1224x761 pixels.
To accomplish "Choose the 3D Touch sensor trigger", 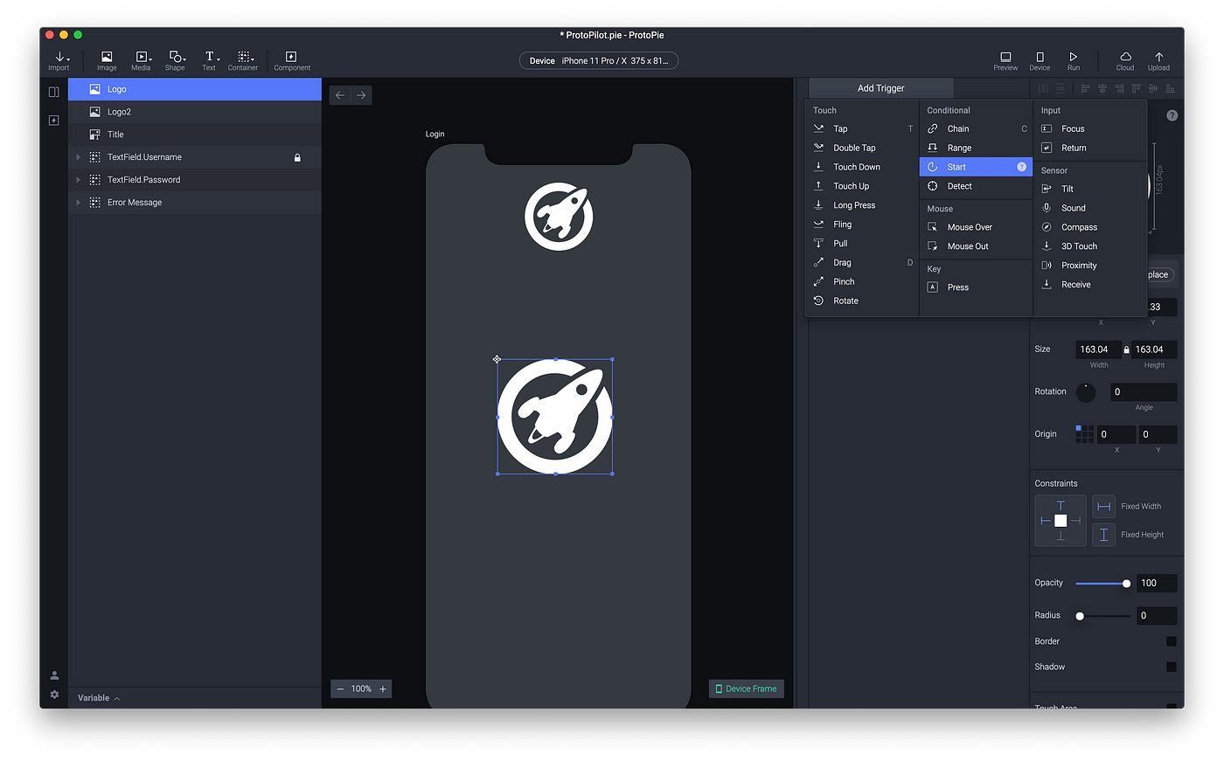I will pyautogui.click(x=1089, y=246).
